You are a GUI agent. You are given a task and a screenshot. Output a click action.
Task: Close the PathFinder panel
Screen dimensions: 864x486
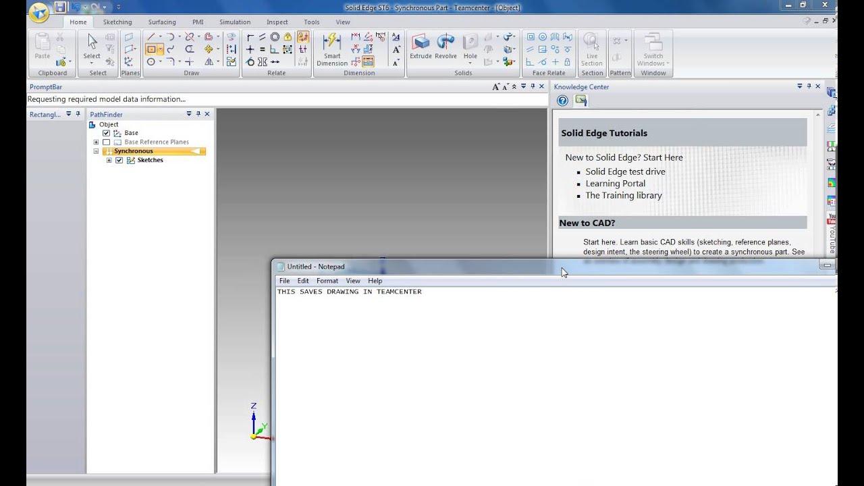pyautogui.click(x=207, y=114)
